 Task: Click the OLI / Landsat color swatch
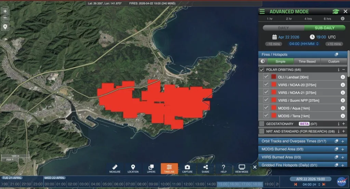273,77
